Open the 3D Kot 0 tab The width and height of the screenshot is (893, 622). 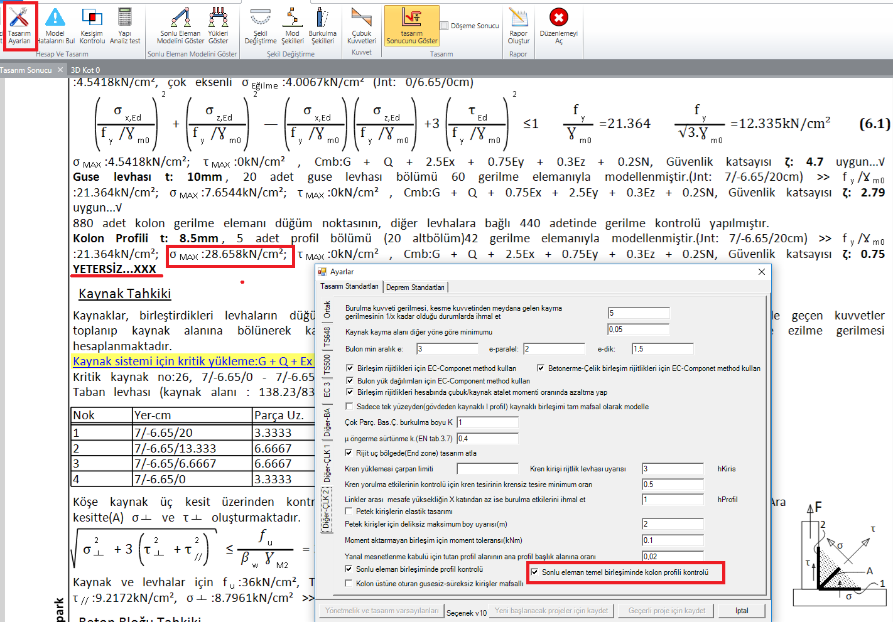point(85,70)
